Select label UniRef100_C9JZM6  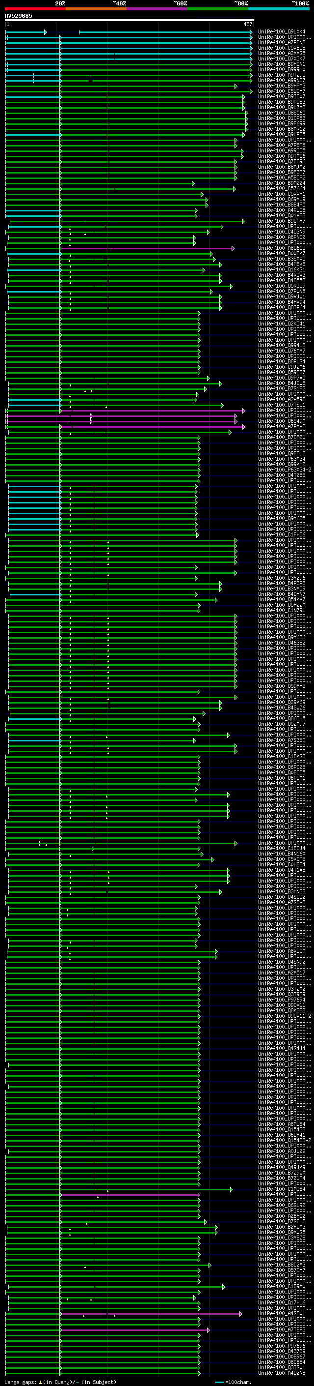[282, 367]
